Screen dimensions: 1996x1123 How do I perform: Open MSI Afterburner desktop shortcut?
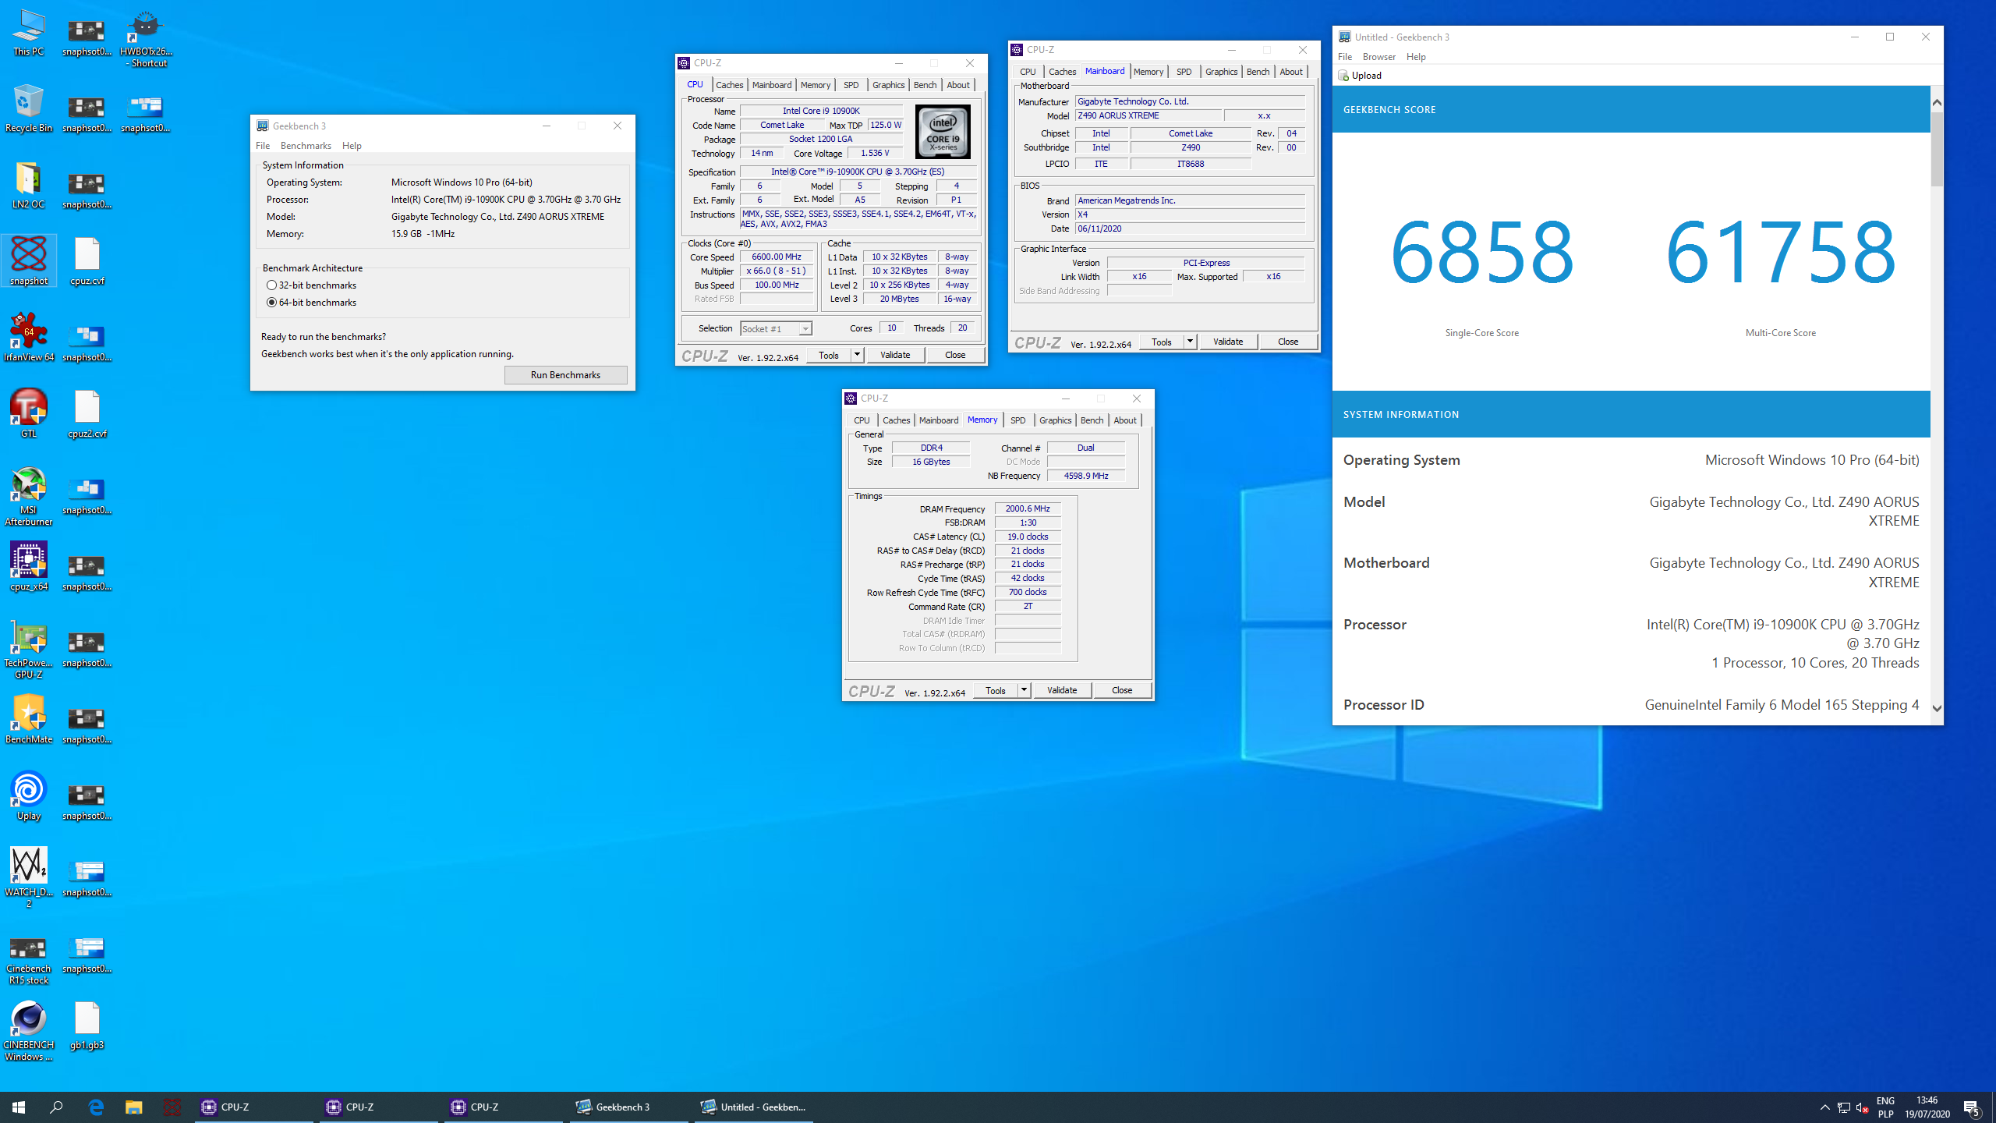(x=29, y=496)
